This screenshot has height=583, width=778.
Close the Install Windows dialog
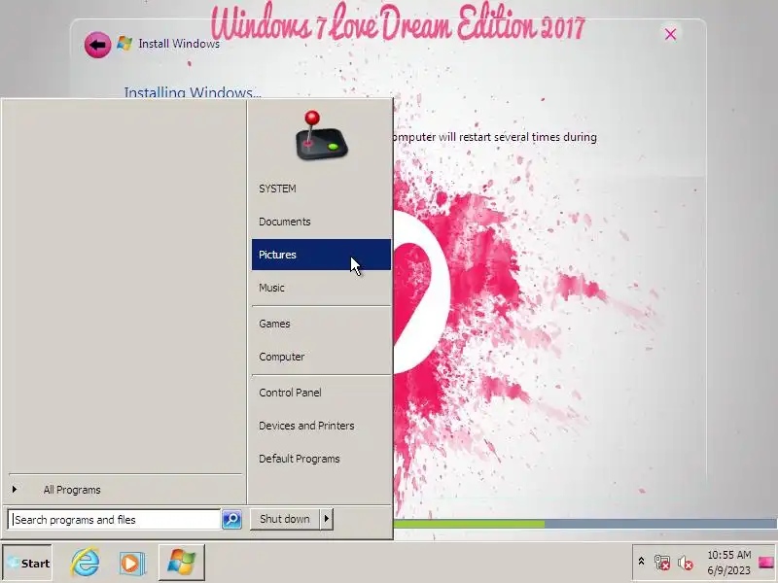point(670,34)
